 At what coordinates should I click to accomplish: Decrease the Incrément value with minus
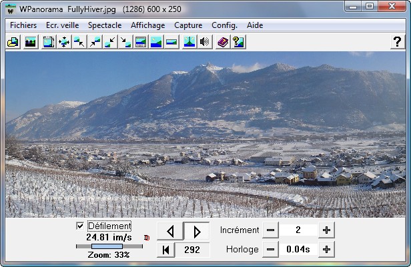(x=270, y=230)
